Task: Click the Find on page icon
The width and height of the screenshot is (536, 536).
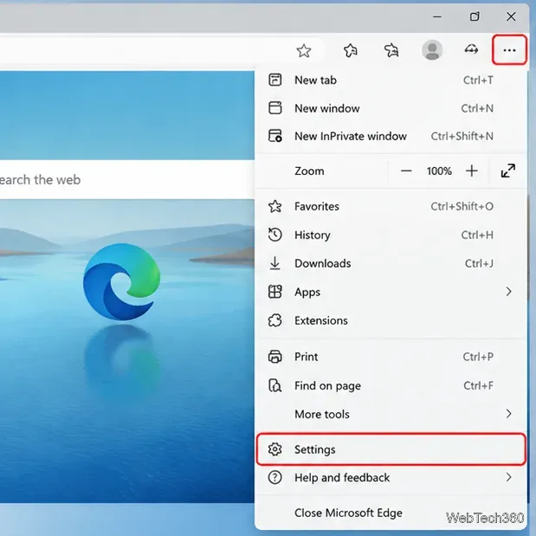Action: (275, 385)
